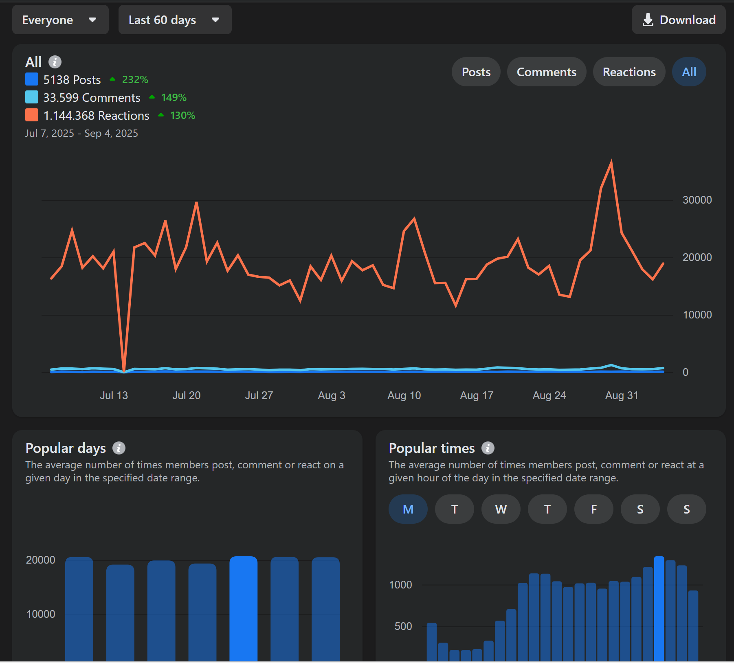This screenshot has height=663, width=734.
Task: Click the green up arrow beside 130%
Action: click(x=161, y=115)
